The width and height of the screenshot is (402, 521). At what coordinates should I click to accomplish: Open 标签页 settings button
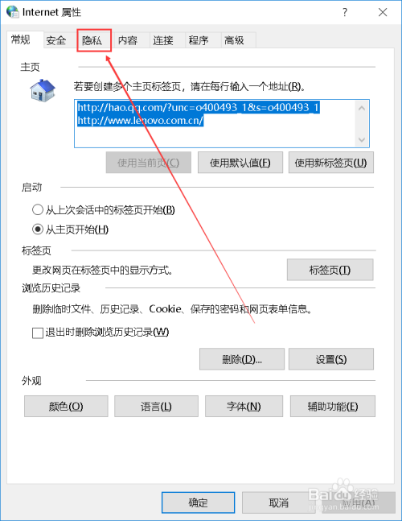tap(330, 270)
